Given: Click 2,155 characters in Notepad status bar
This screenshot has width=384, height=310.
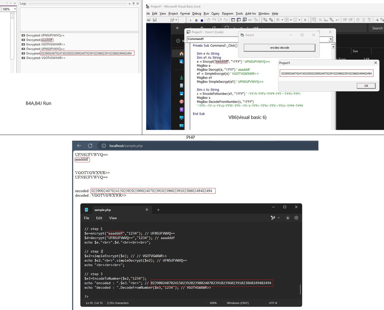Looking at the screenshot, I should pyautogui.click(x=118, y=303).
